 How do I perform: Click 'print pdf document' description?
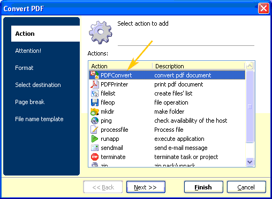tap(179, 84)
